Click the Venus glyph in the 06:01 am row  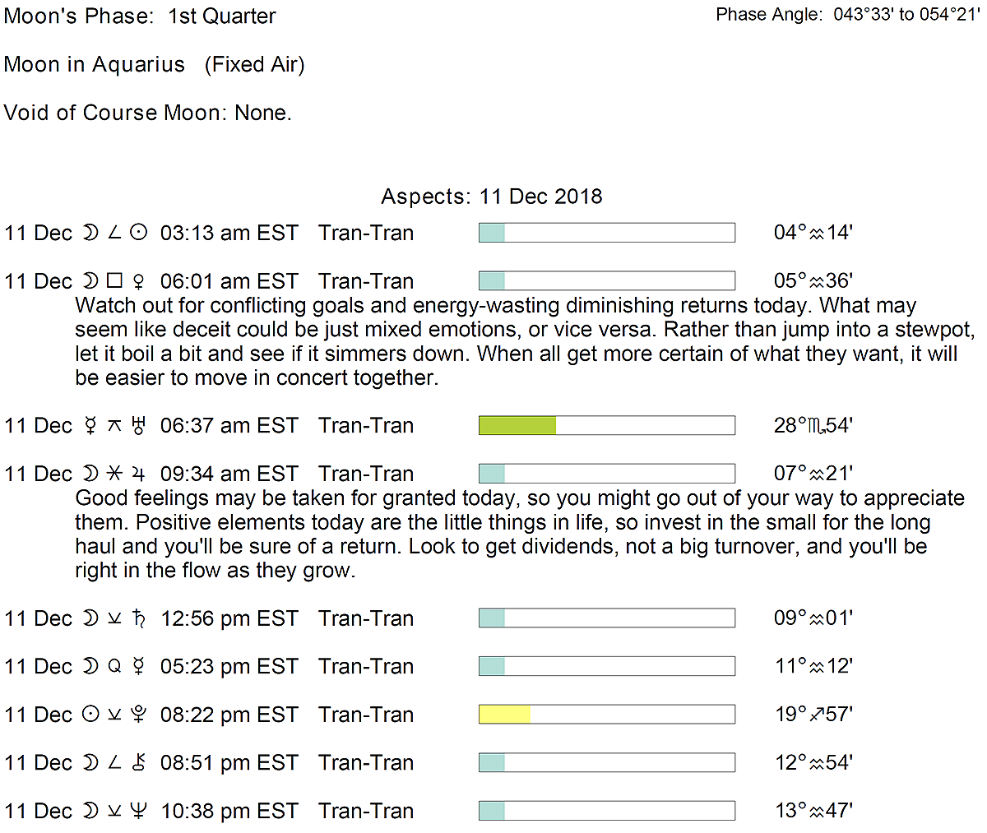point(139,281)
